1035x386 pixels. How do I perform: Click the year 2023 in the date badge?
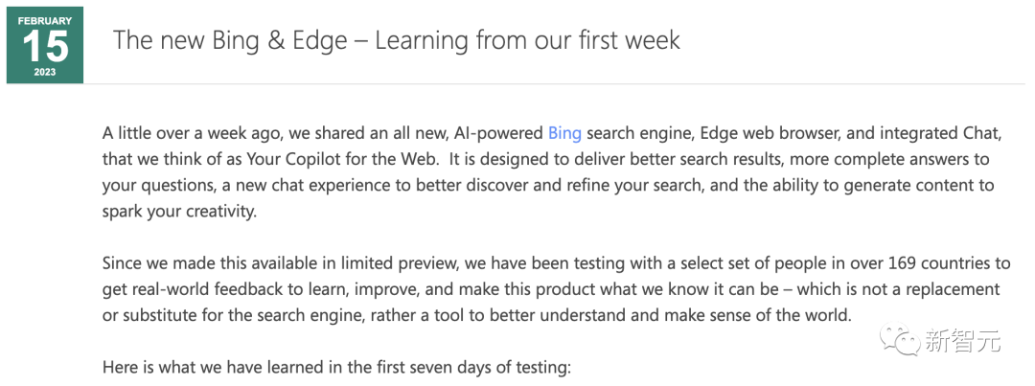pyautogui.click(x=45, y=72)
